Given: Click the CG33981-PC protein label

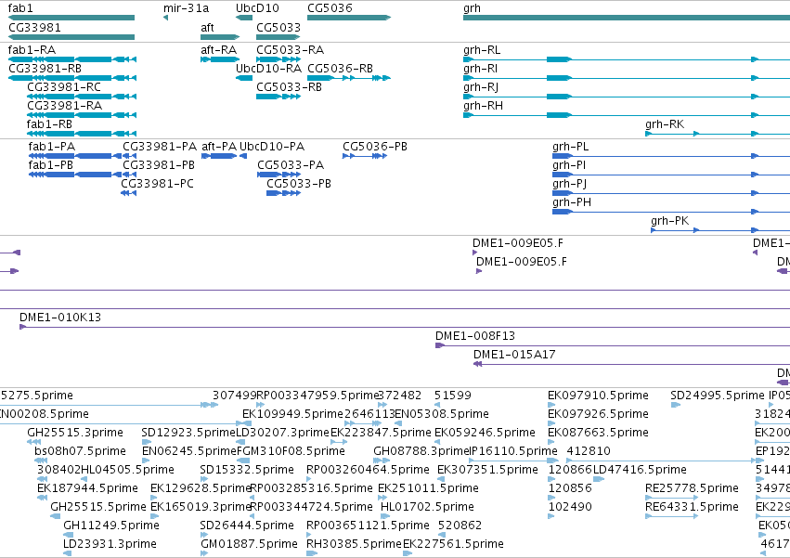Looking at the screenshot, I should click(x=157, y=184).
